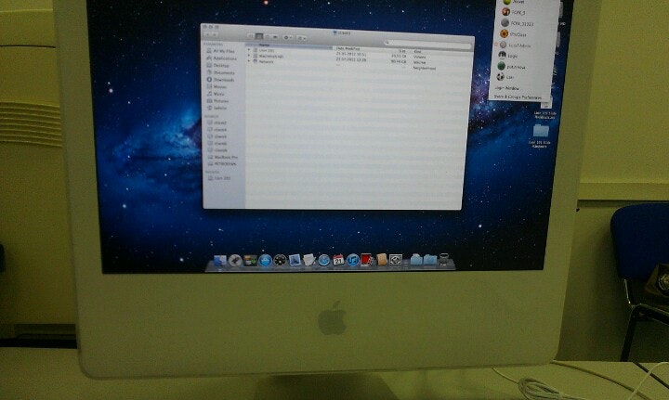The image size is (669, 400).
Task: Open iTunes from the Dock
Action: 353,261
